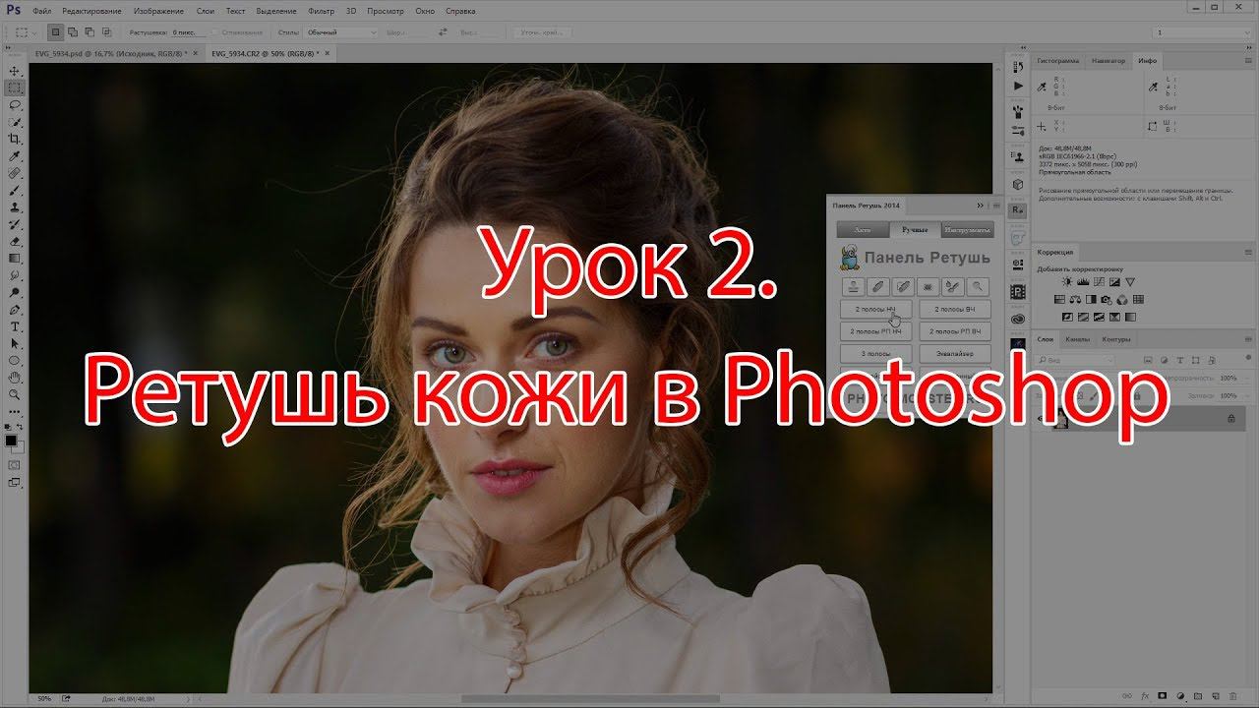The width and height of the screenshot is (1259, 708).
Task: Click the 3 полосы button
Action: [877, 353]
